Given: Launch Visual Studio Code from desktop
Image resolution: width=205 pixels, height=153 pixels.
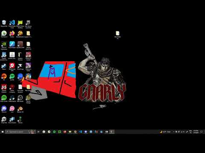Looking at the screenshot, I should click(x=12, y=24).
